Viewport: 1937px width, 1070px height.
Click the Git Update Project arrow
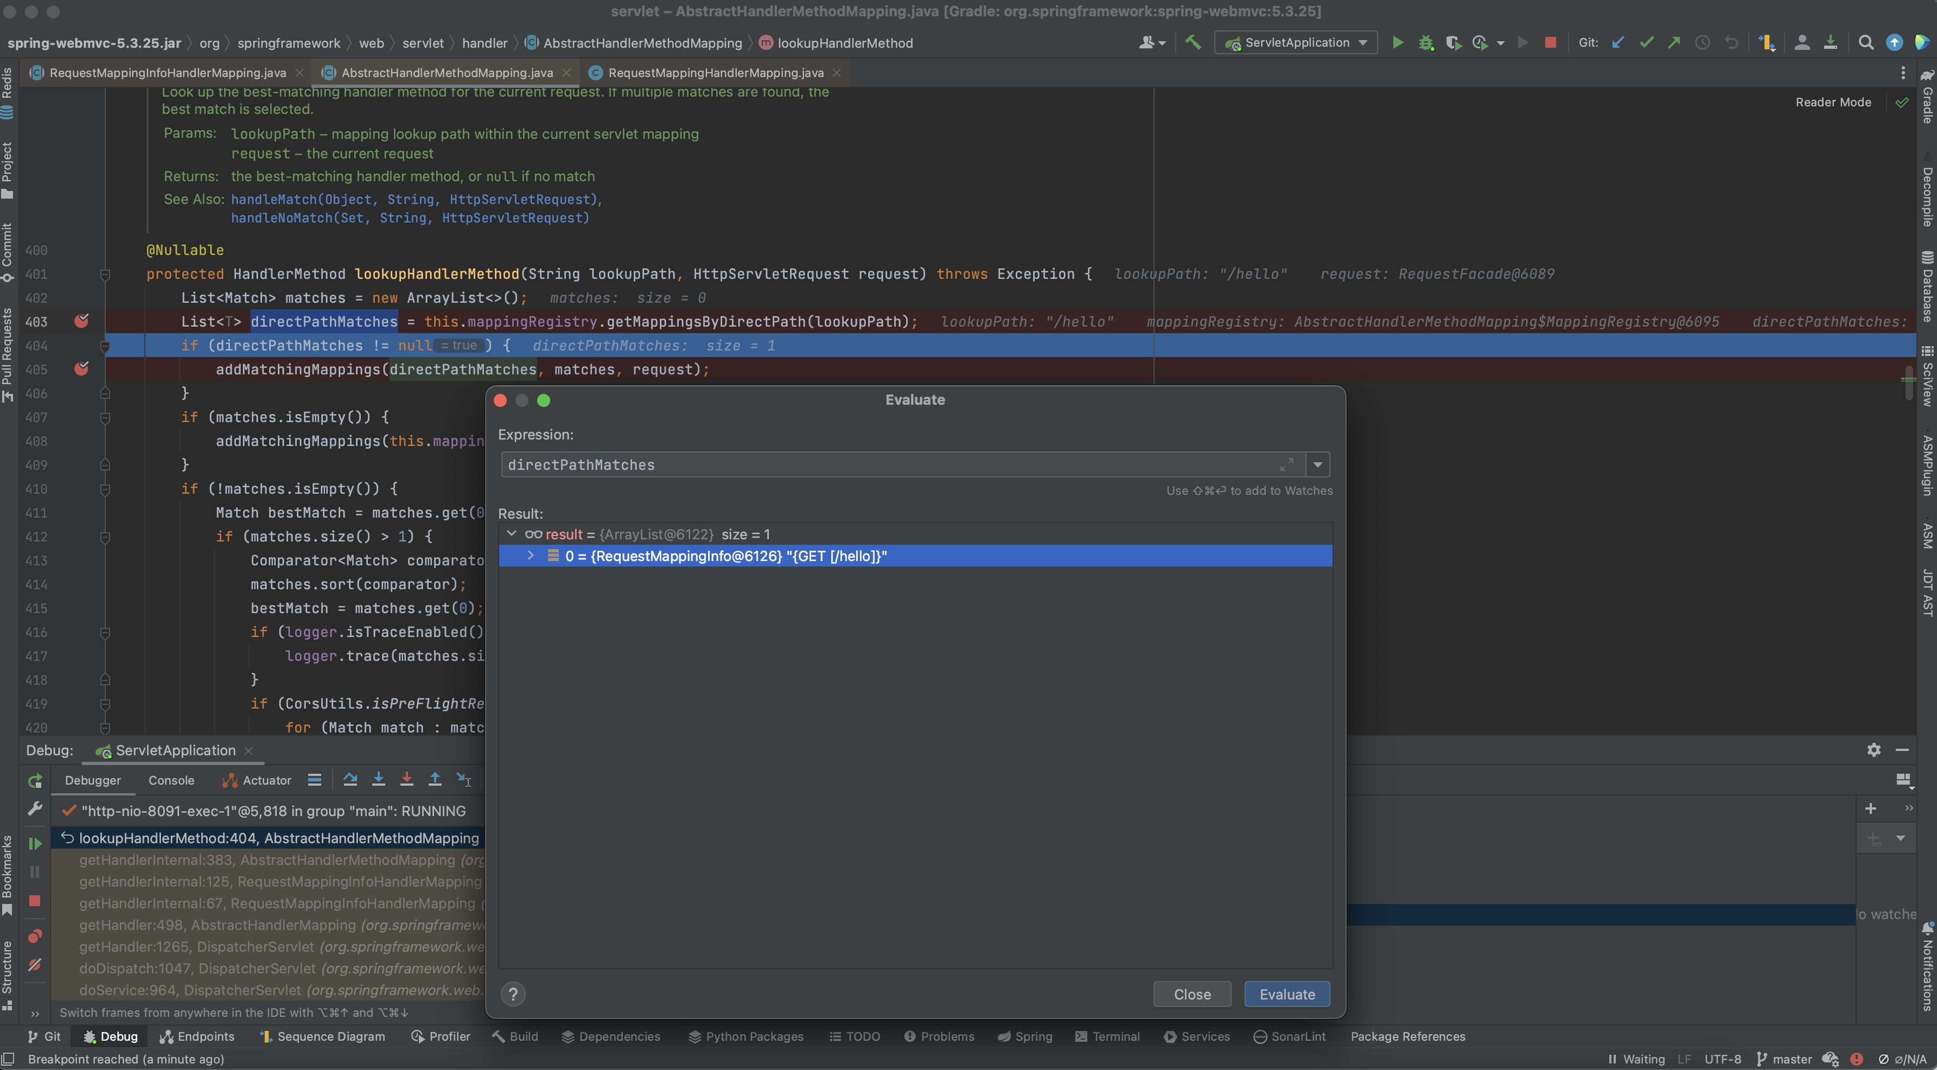point(1618,43)
